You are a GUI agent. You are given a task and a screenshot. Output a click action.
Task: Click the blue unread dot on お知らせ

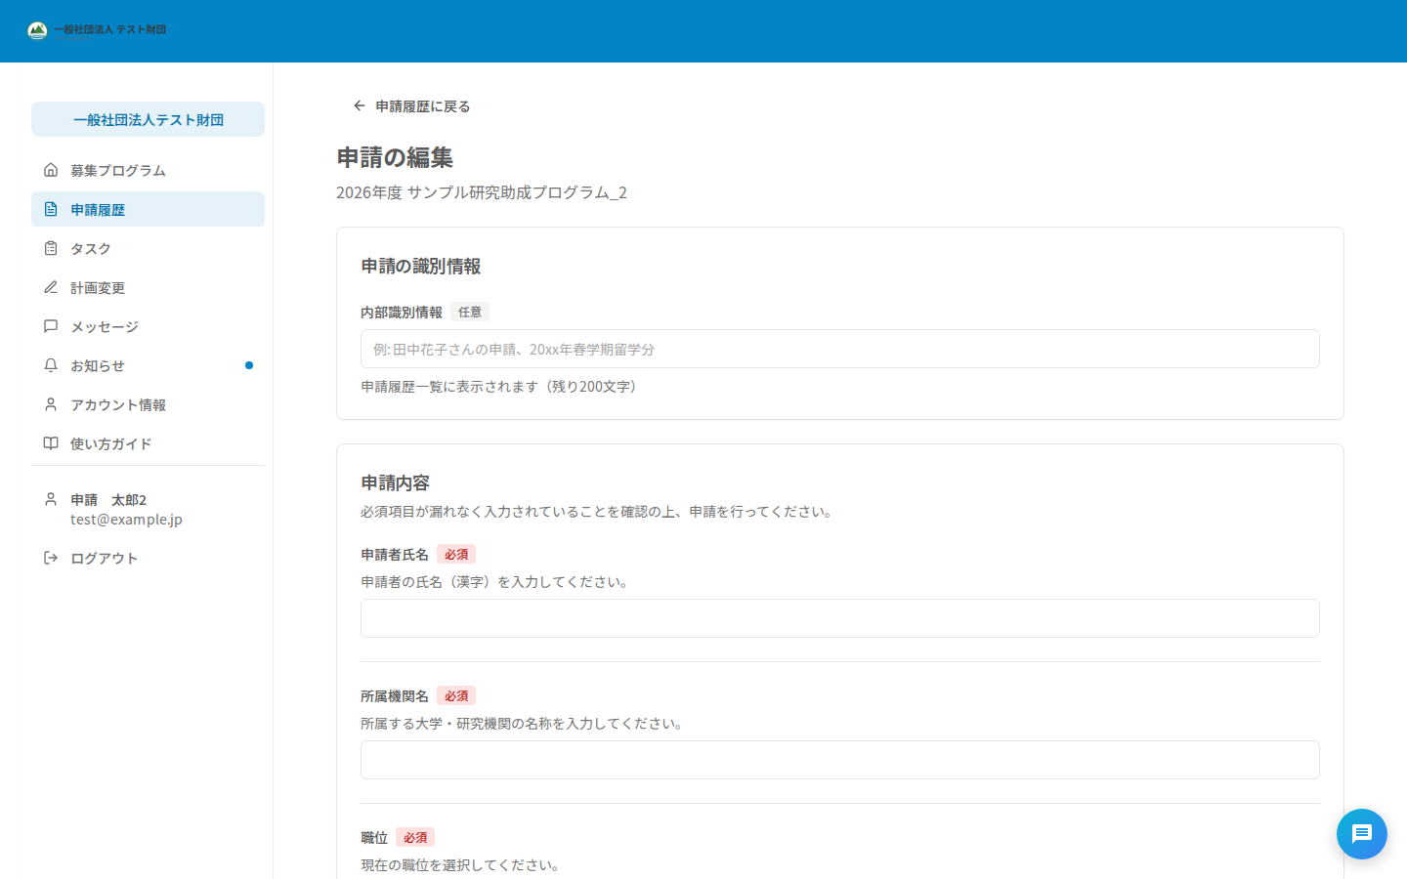[x=249, y=365]
